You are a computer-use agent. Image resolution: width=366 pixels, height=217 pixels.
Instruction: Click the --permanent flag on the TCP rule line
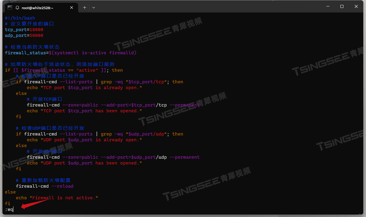[x=185, y=105]
